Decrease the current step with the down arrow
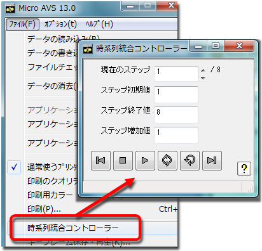This screenshot has width=262, height=251. [203, 78]
